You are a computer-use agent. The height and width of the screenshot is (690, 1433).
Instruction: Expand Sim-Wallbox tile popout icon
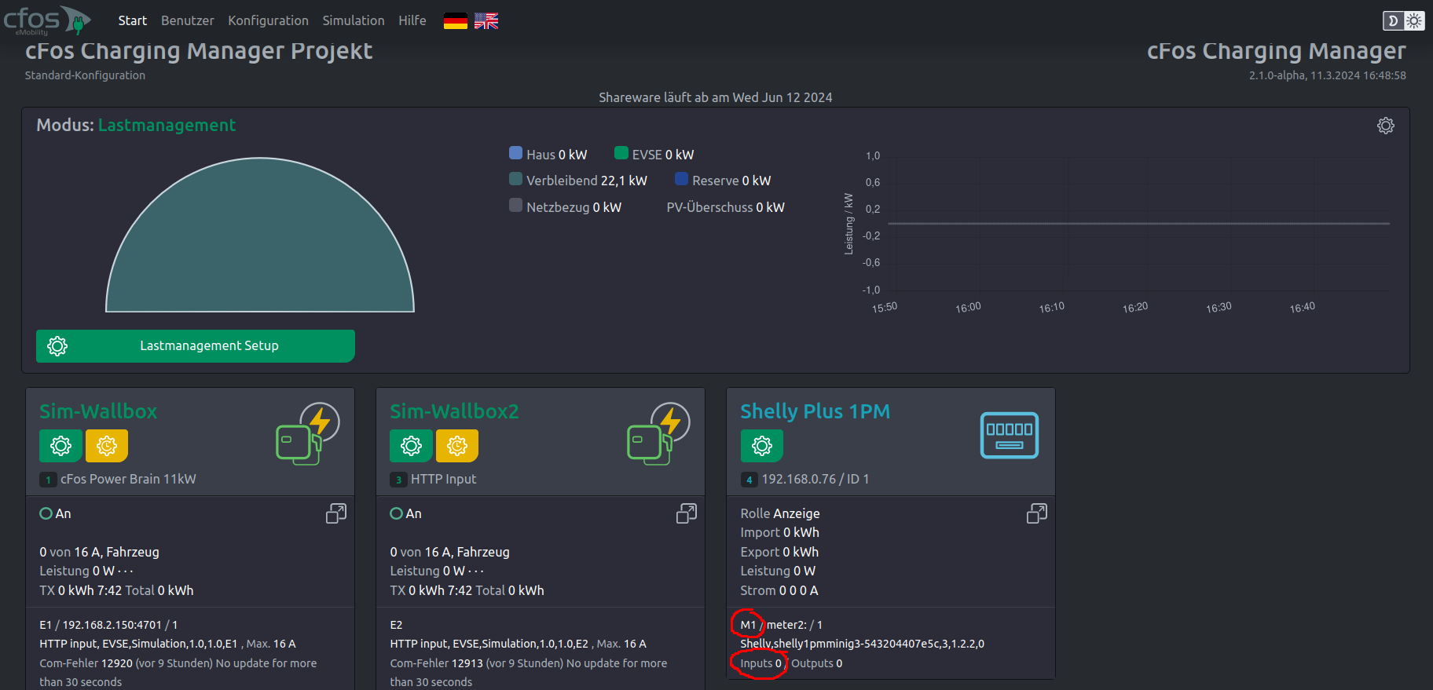click(x=336, y=513)
